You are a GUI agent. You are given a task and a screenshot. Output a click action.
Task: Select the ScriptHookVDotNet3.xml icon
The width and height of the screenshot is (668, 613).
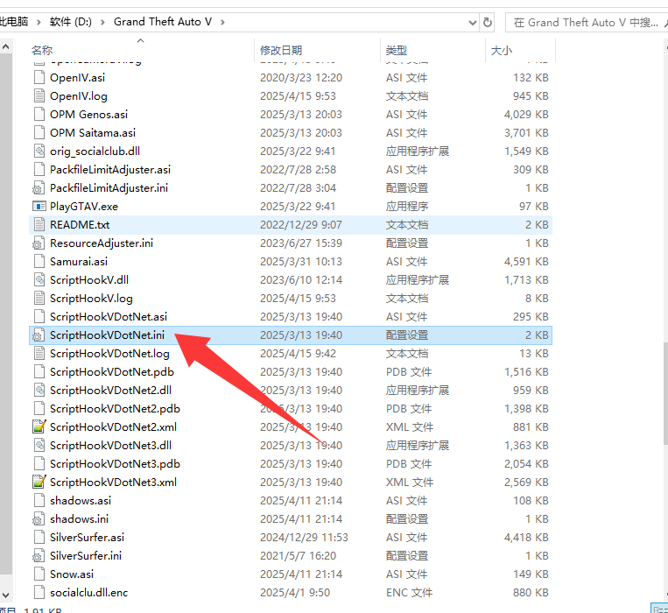[39, 482]
